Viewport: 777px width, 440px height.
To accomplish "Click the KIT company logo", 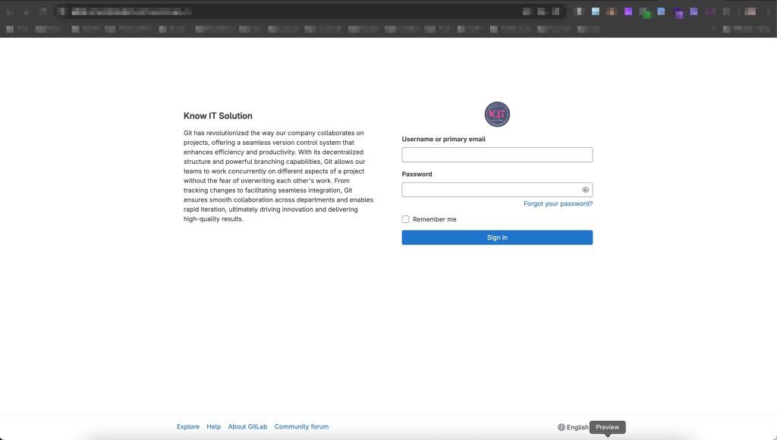I will pos(497,115).
